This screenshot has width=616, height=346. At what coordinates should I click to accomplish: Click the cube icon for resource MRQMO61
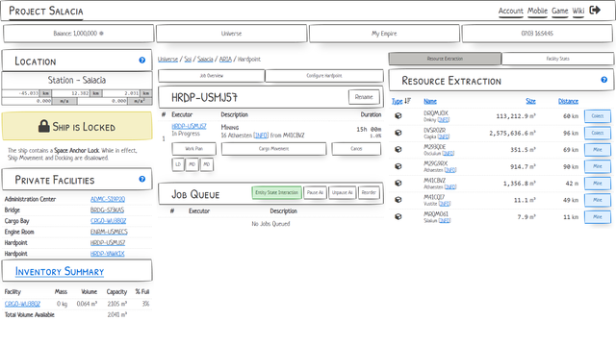pos(398,216)
